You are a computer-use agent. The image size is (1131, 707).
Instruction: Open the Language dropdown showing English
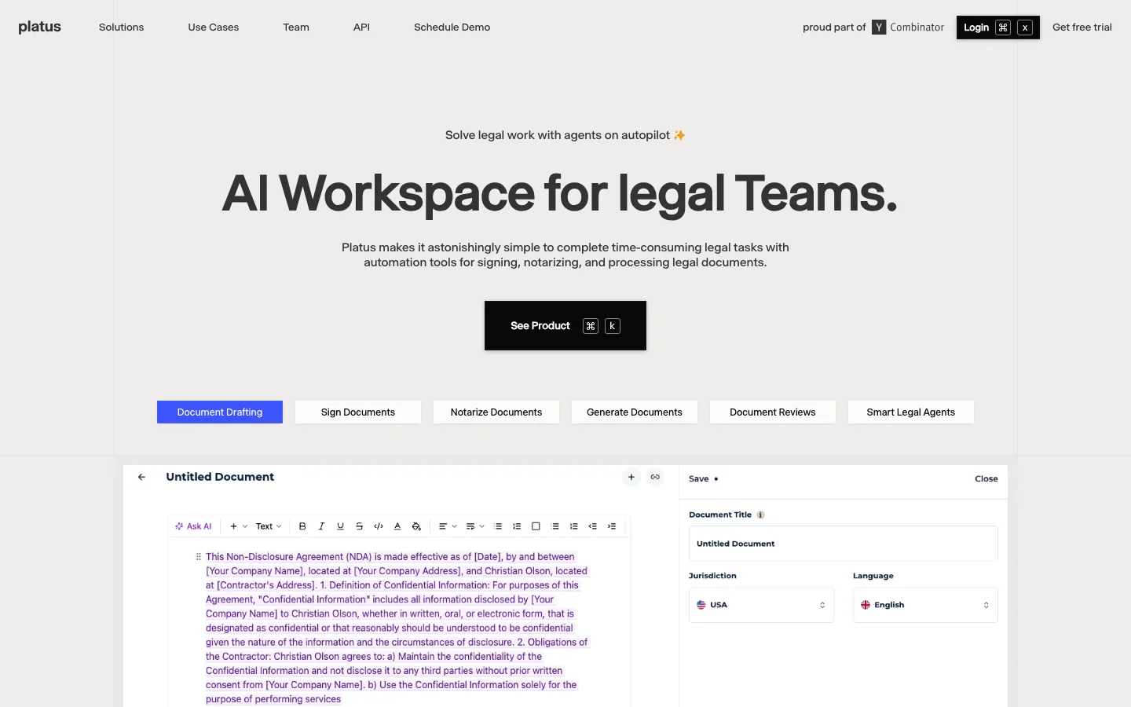[x=925, y=605]
